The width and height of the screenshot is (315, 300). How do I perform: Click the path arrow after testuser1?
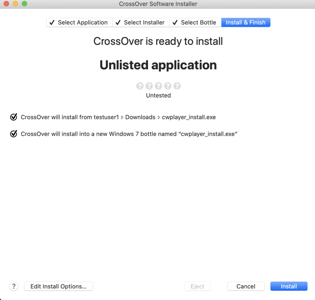pyautogui.click(x=122, y=117)
